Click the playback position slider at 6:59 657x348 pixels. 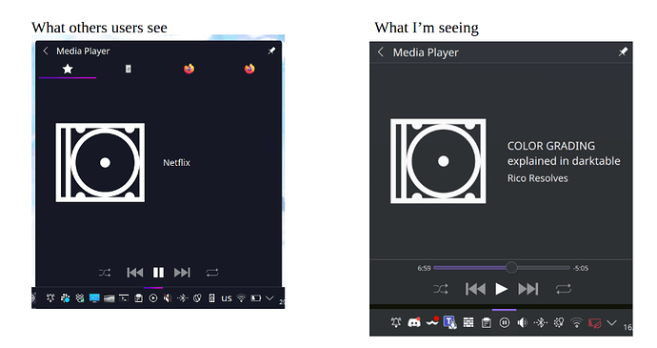[502, 268]
